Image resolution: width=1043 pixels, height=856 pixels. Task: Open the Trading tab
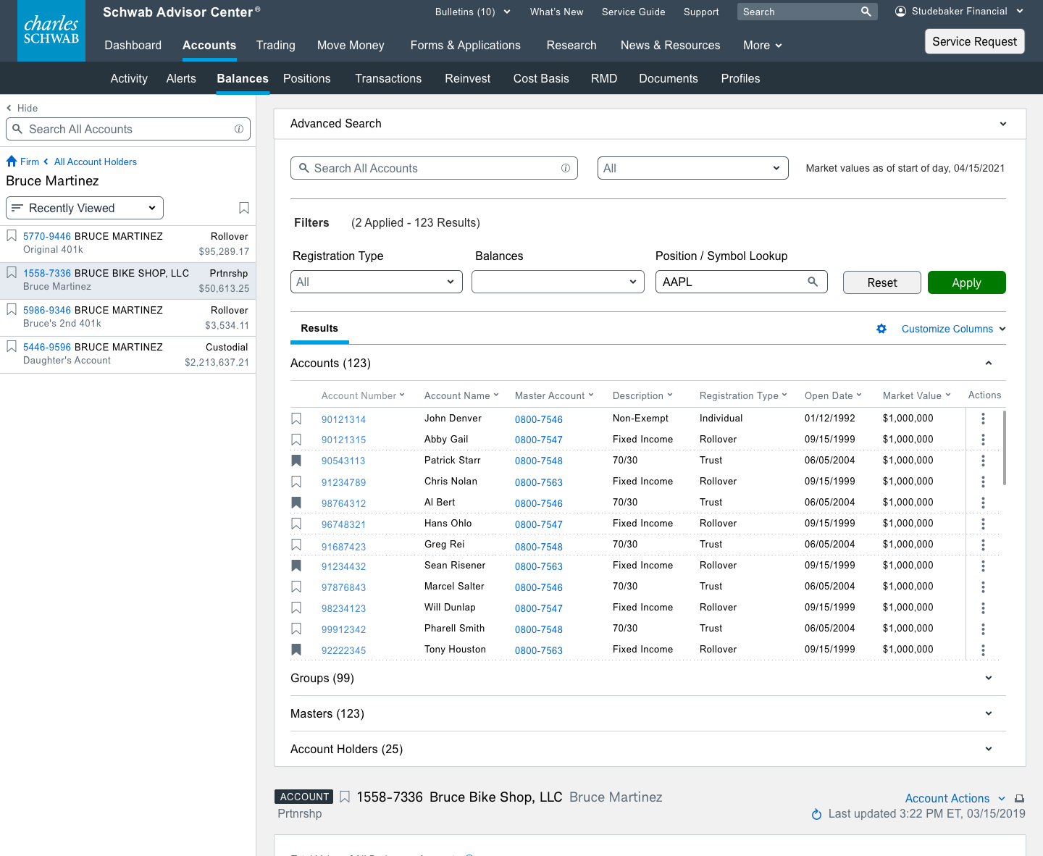coord(276,45)
